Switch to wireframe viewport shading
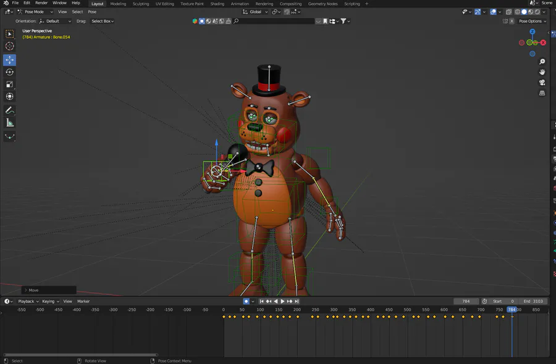556x364 pixels. click(x=517, y=12)
